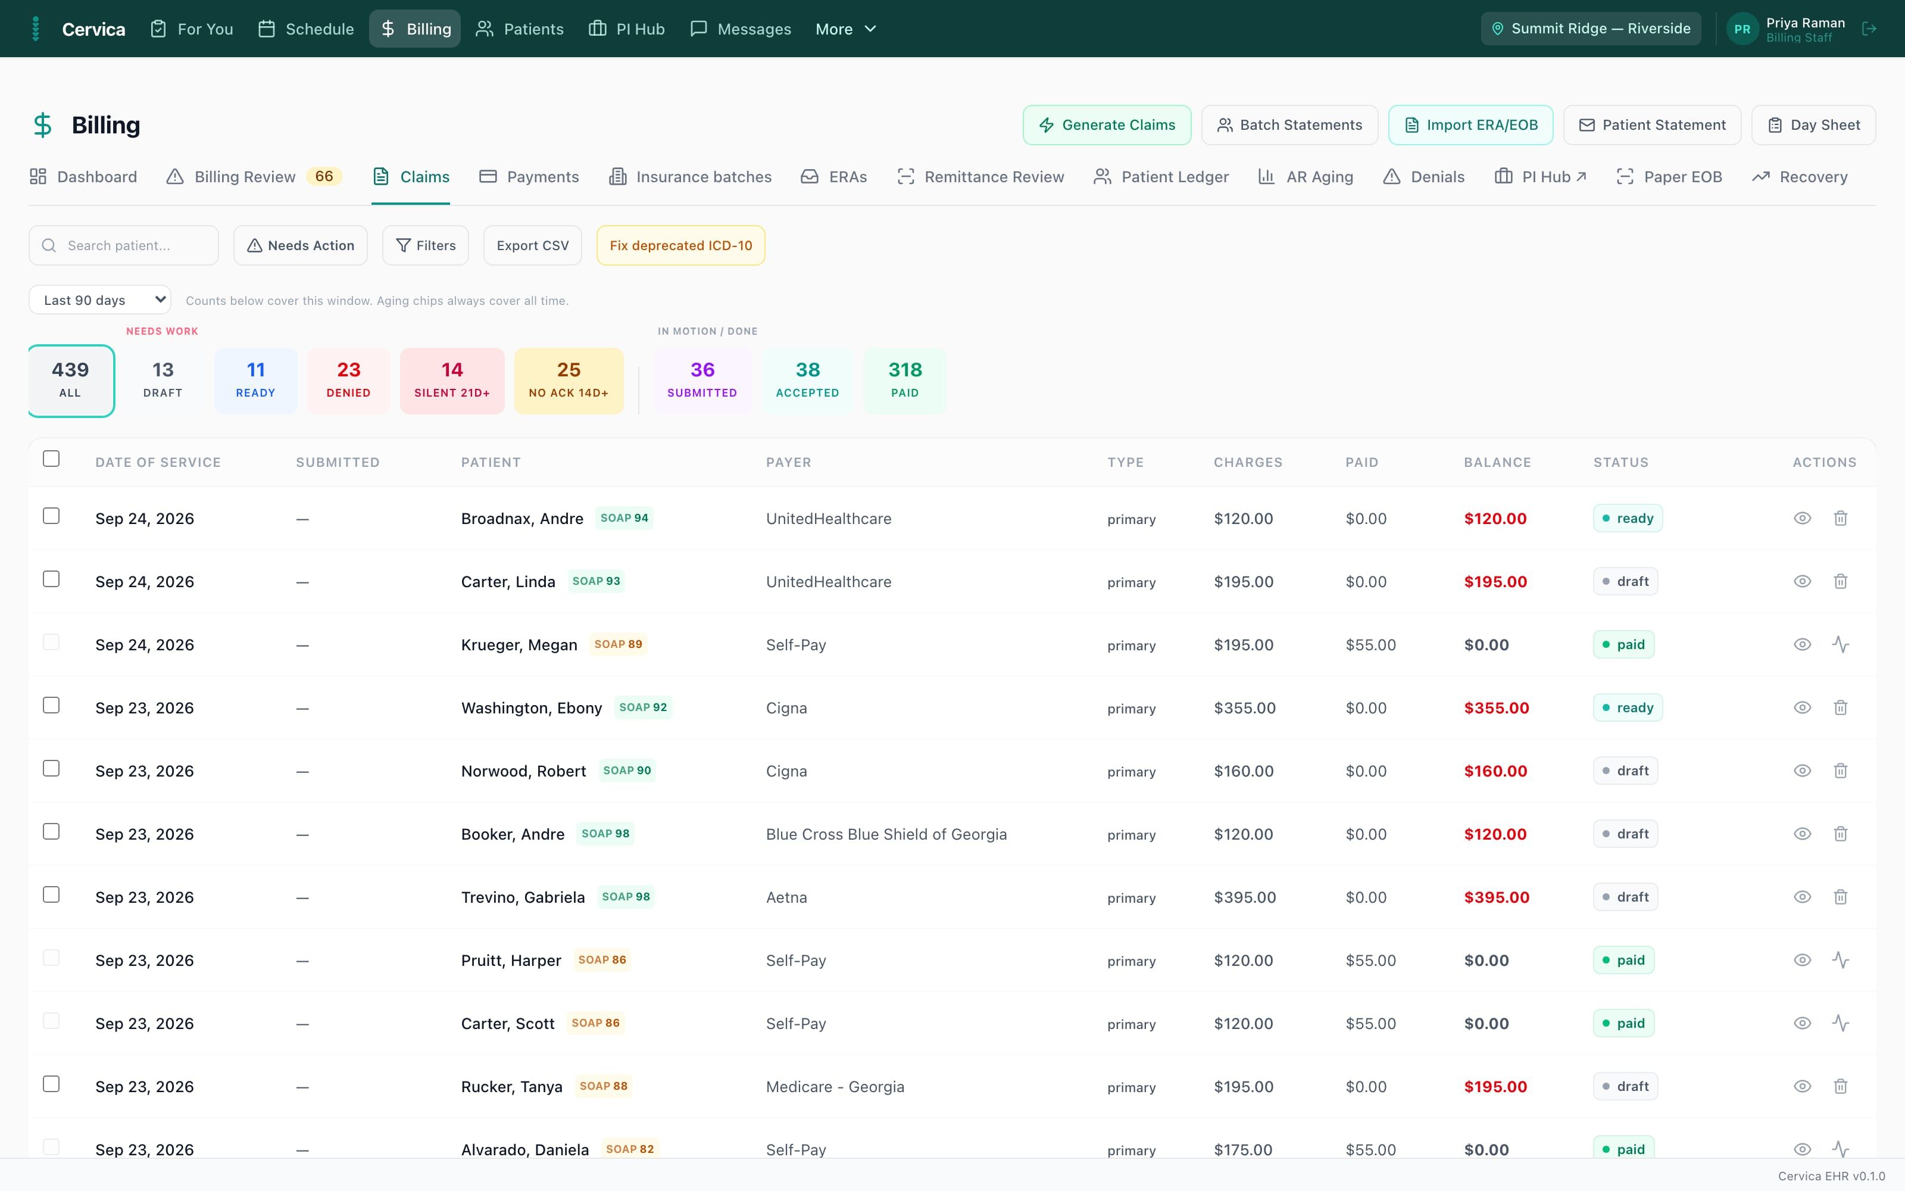Go to the Denials tab
This screenshot has height=1191, width=1905.
point(1423,176)
